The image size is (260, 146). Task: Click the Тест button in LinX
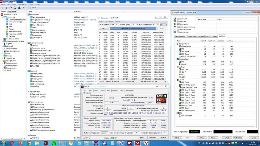point(104,29)
